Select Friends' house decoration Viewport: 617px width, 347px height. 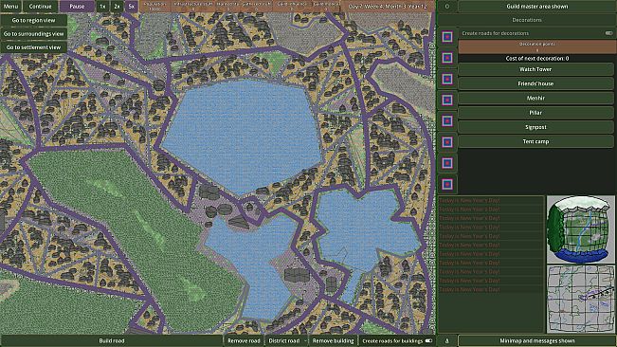click(535, 83)
